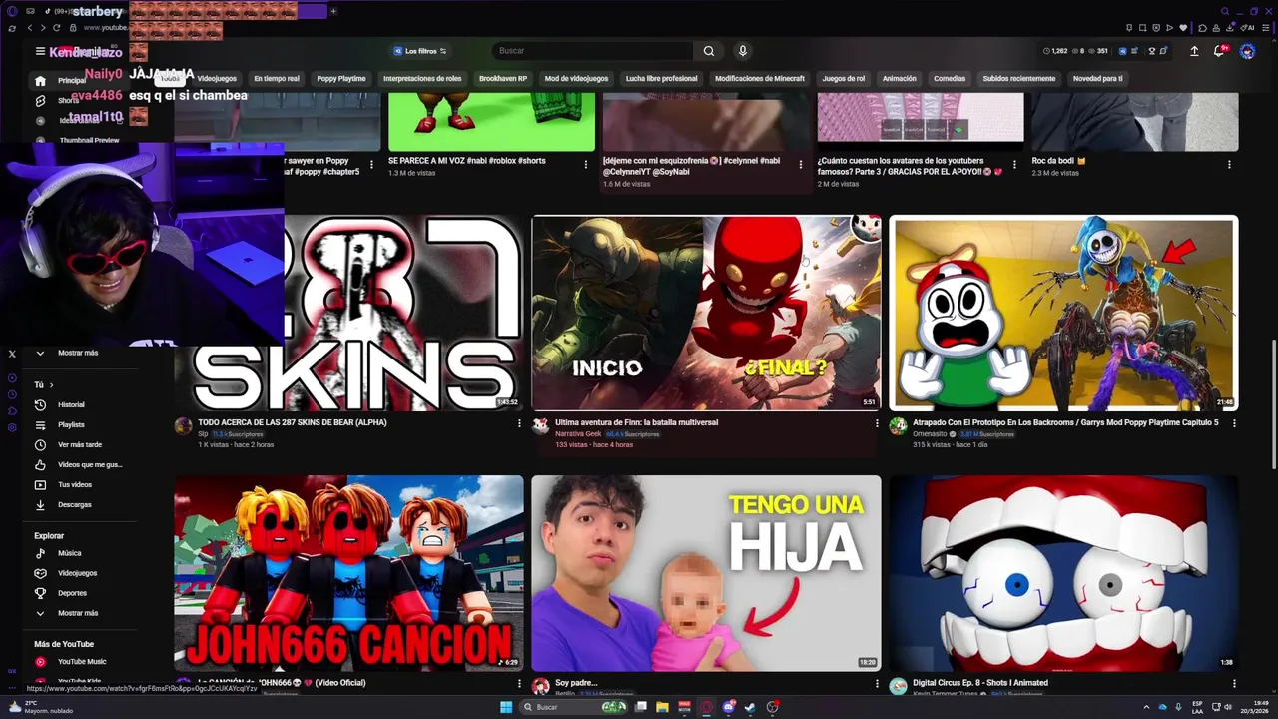This screenshot has height=719, width=1278.
Task: Open Discord from the taskbar
Action: (x=729, y=707)
